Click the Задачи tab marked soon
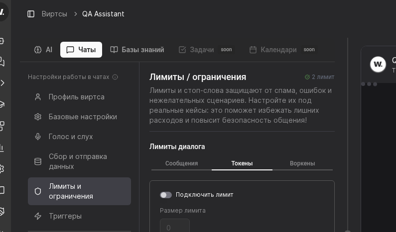The width and height of the screenshot is (396, 232). (201, 50)
